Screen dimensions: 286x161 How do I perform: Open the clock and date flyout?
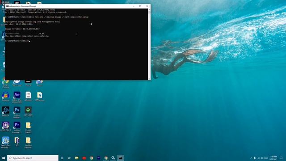pyautogui.click(x=273, y=158)
